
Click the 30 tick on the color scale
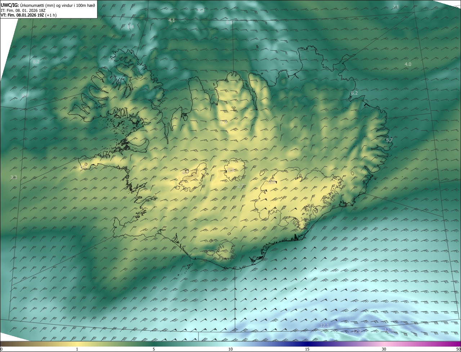(384, 349)
